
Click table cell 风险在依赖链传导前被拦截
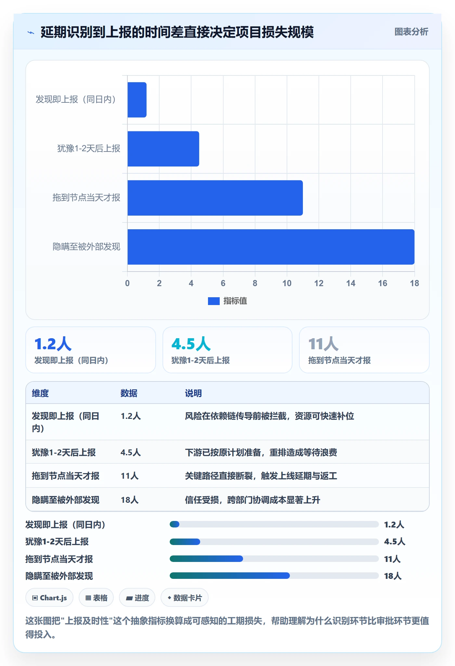[269, 416]
